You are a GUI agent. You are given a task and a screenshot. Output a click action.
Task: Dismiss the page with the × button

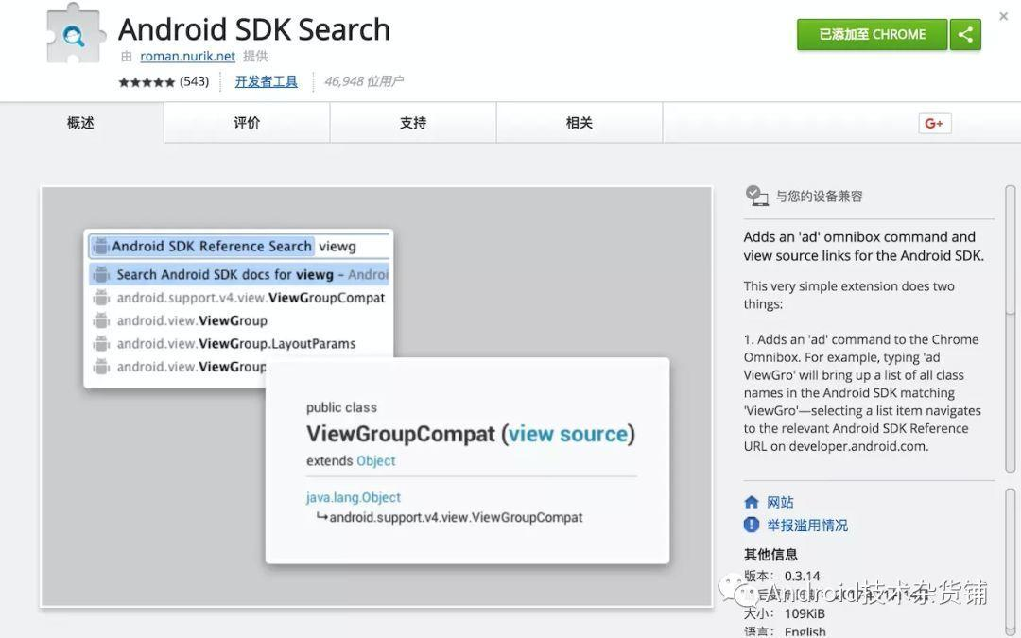point(1004,15)
